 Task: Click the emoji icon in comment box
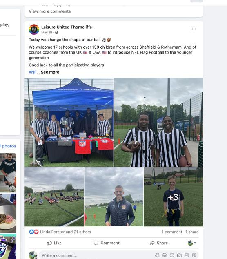[172, 255]
